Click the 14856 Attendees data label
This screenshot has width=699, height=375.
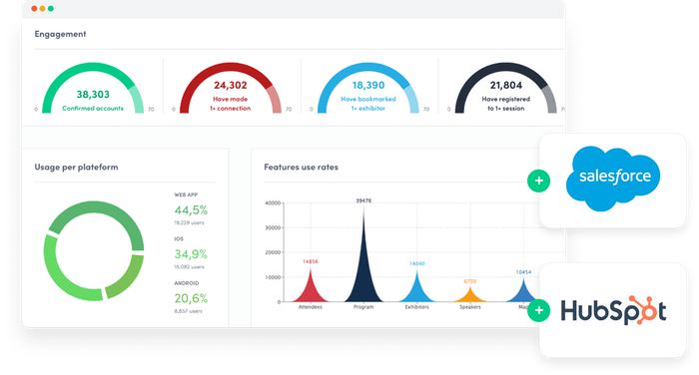[x=311, y=262]
